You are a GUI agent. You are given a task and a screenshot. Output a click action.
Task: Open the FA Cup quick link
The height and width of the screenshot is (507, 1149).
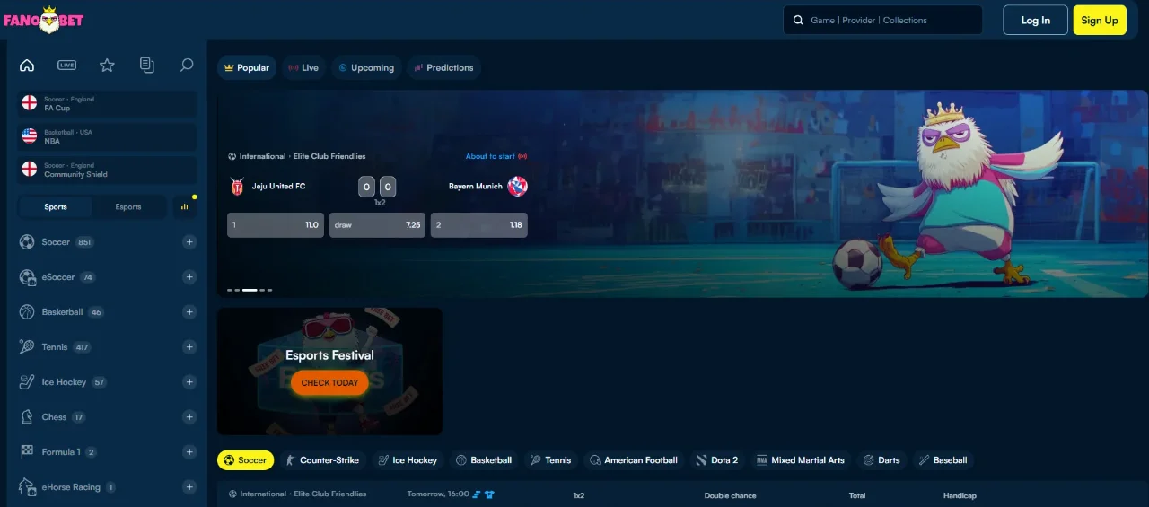108,103
